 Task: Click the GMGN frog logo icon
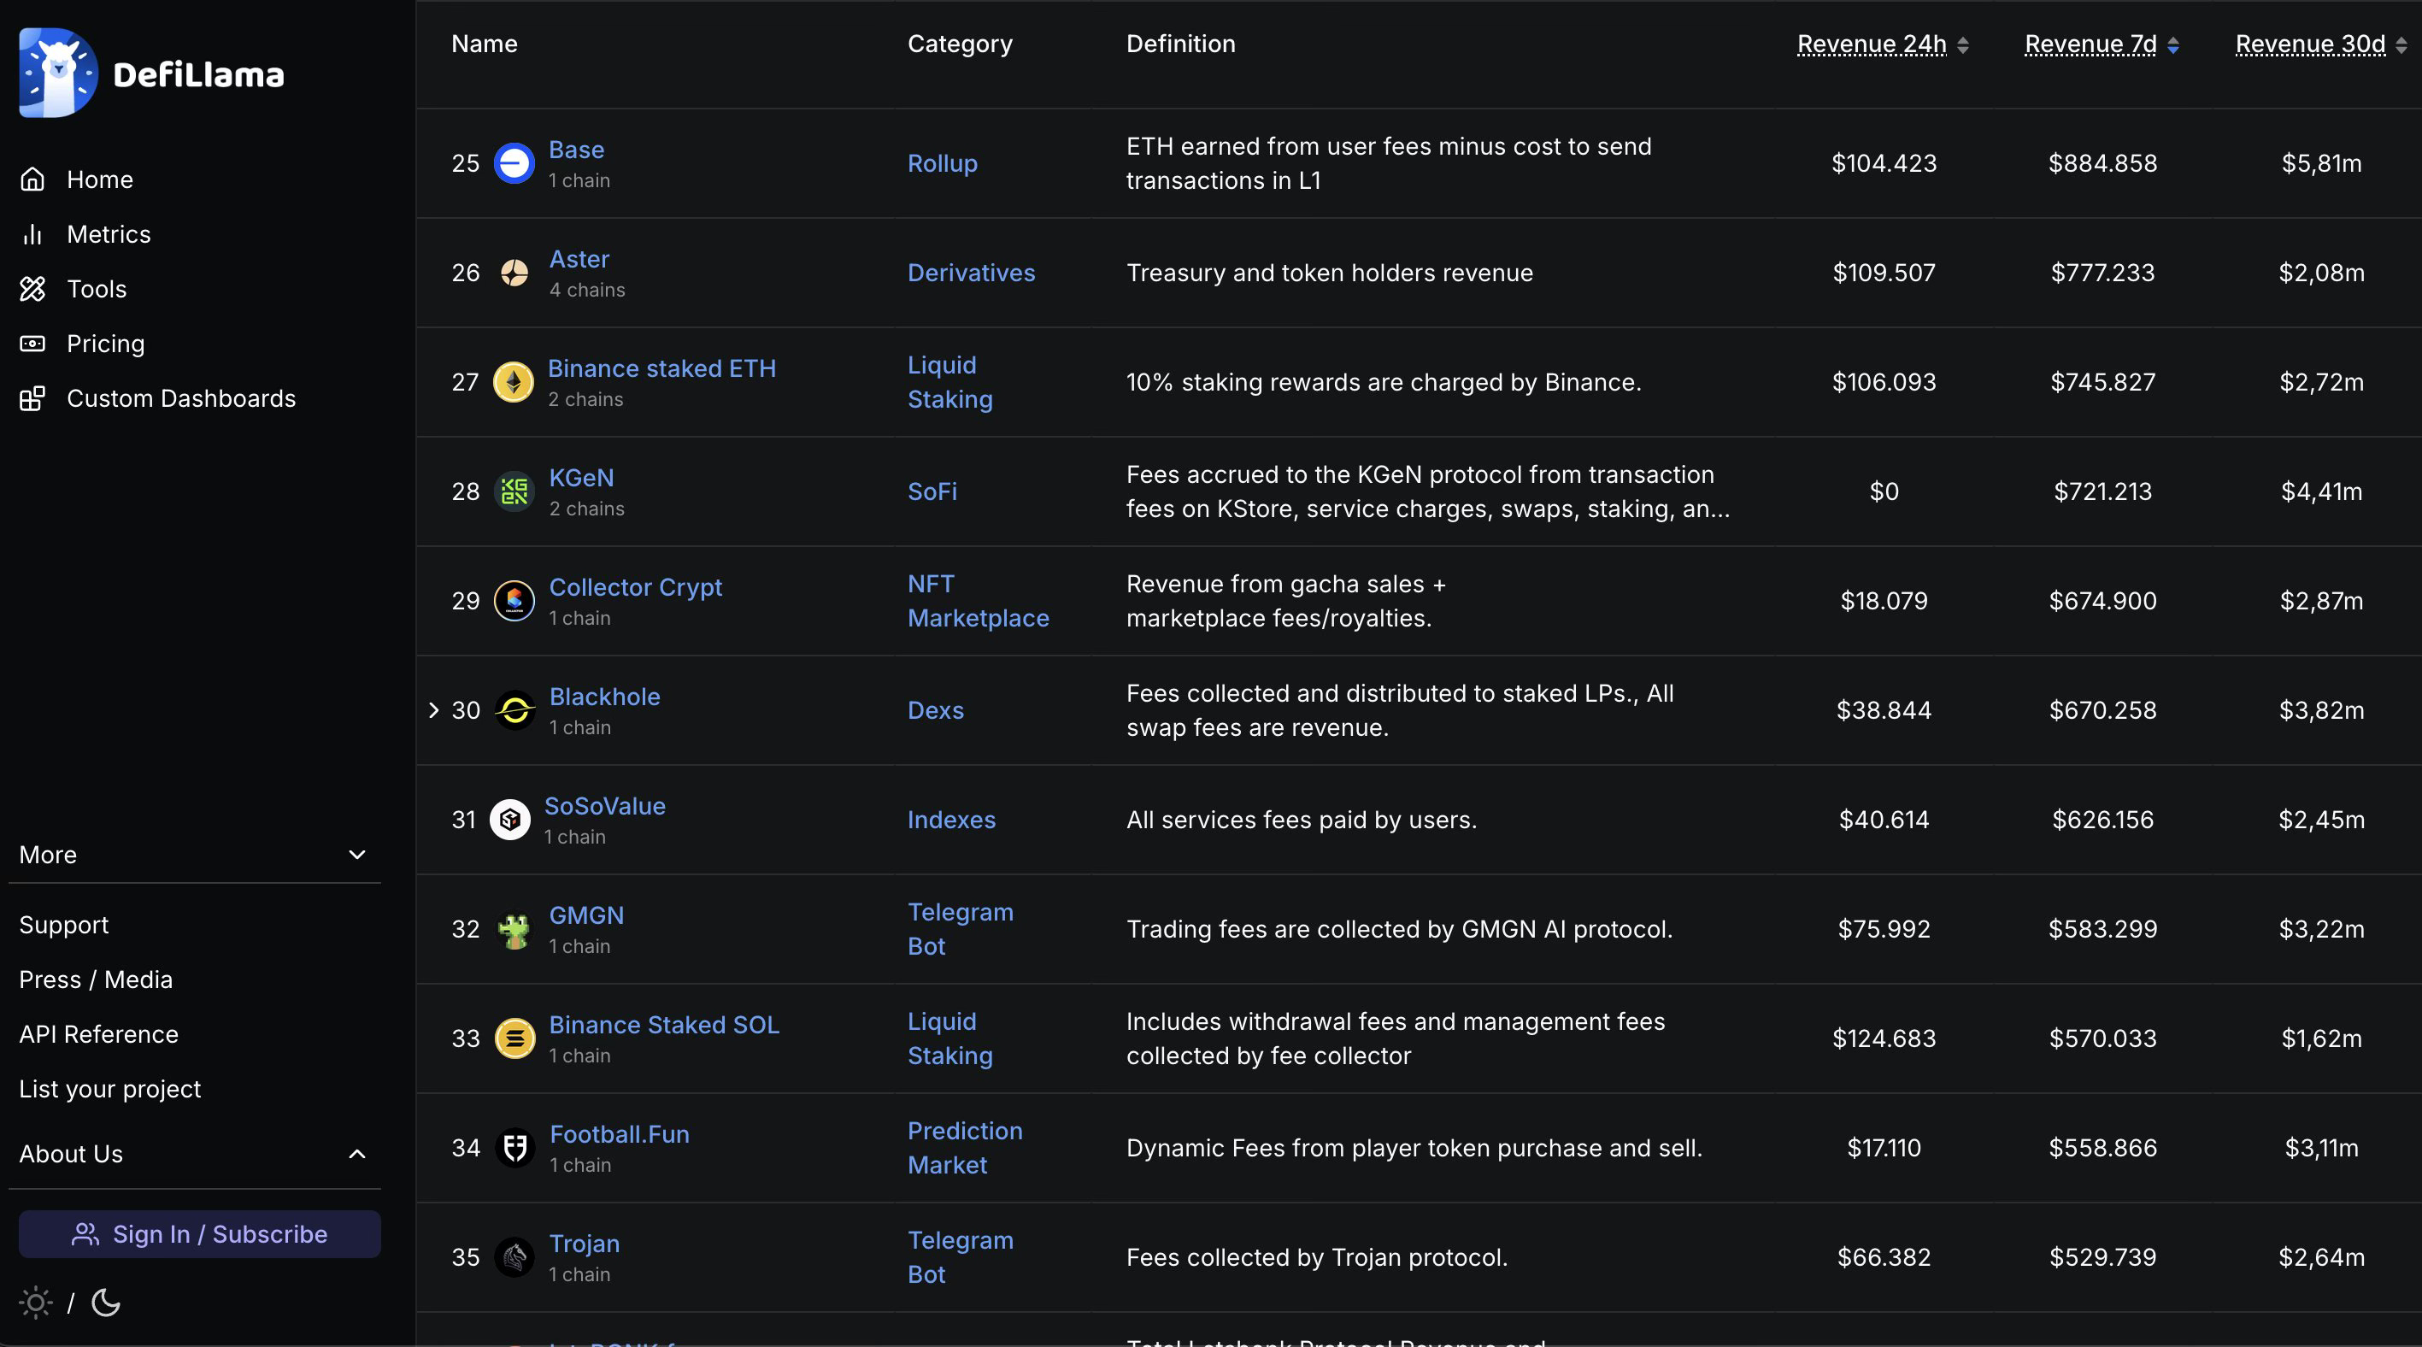514,930
